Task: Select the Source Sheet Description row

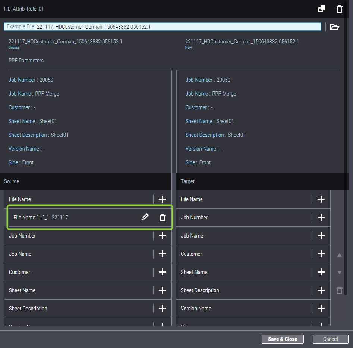Action: [x=75, y=309]
